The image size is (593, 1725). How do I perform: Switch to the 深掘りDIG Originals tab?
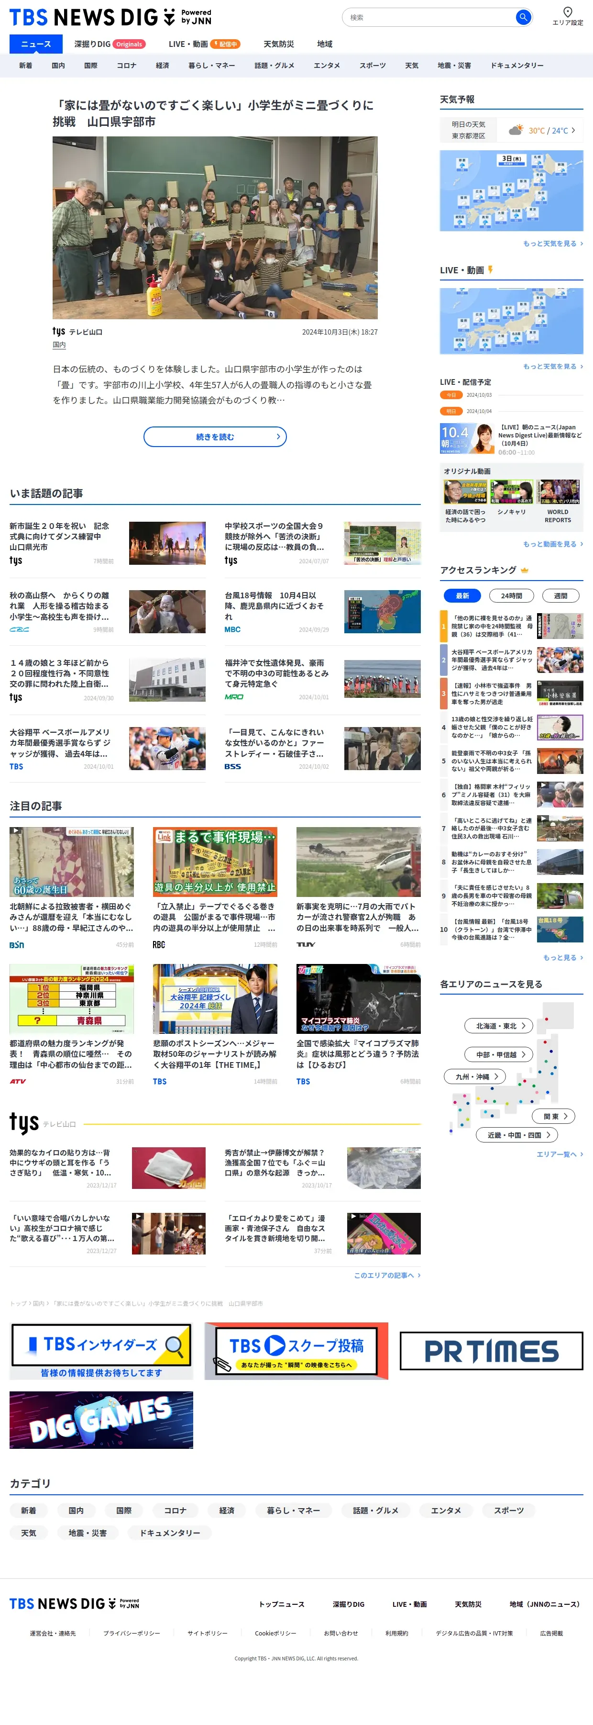click(109, 44)
